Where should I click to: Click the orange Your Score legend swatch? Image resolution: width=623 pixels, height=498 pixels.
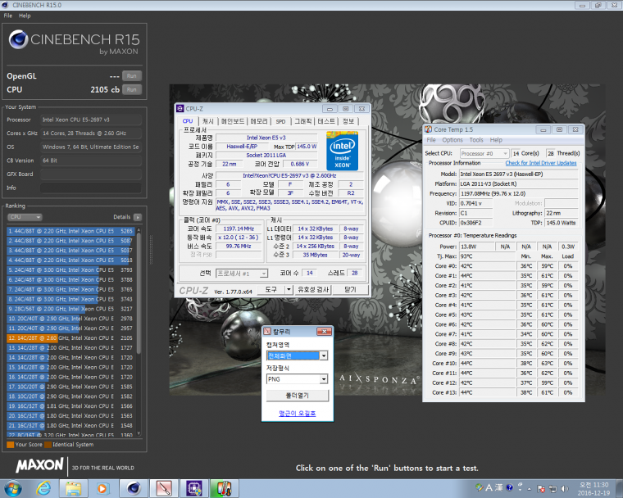(x=11, y=445)
